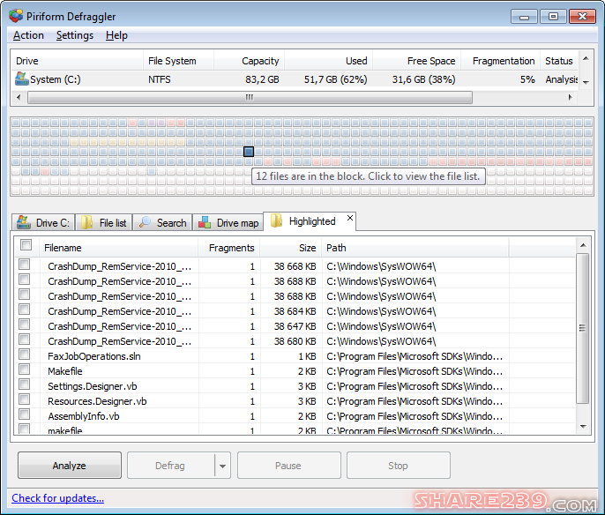The image size is (605, 515).
Task: Sort by the Fragments column header
Action: [229, 248]
